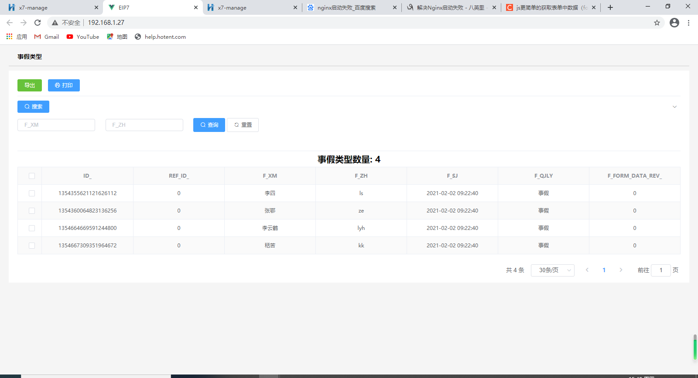Open a new browser tab
698x378 pixels.
pyautogui.click(x=610, y=7)
